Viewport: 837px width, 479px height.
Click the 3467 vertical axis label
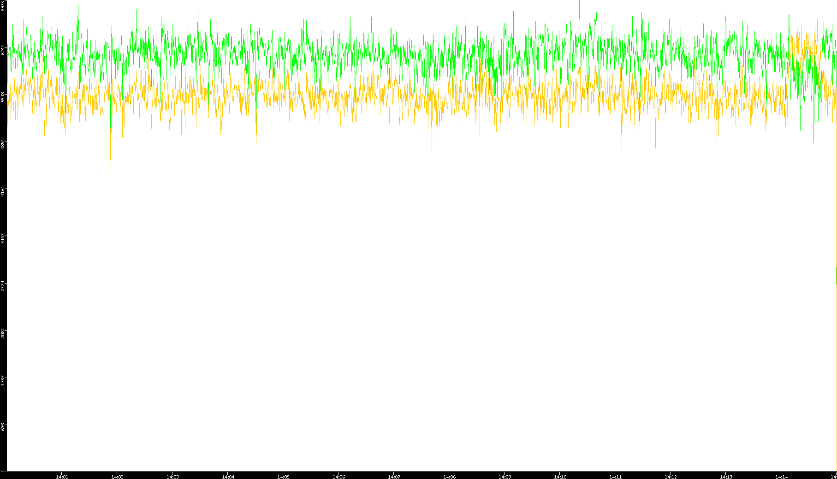[3, 238]
